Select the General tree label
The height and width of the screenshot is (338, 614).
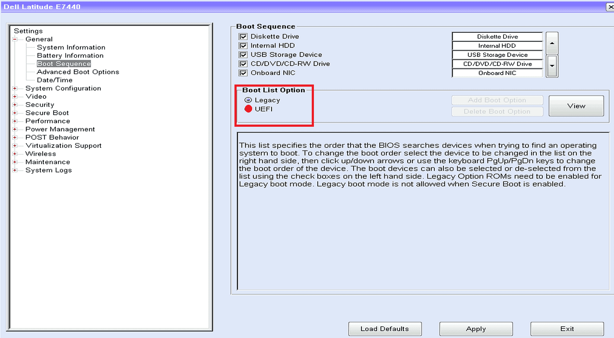point(39,39)
